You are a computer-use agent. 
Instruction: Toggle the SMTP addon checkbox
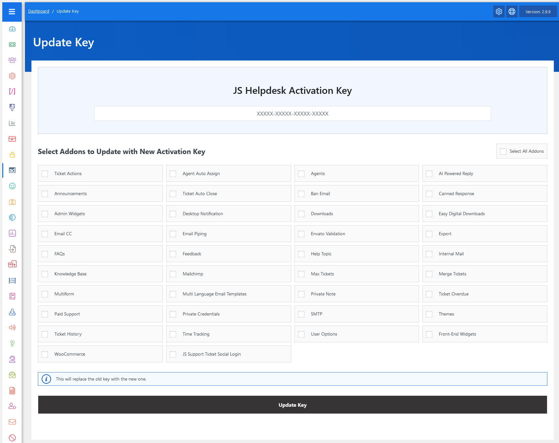pos(301,314)
